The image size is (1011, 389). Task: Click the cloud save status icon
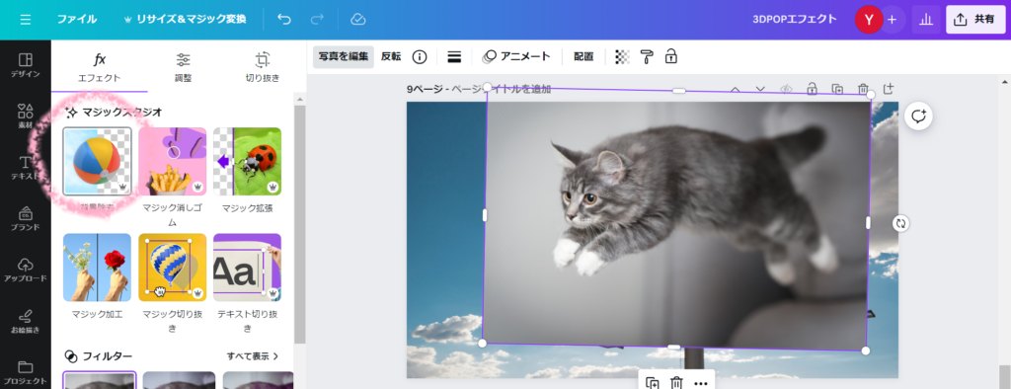(357, 20)
